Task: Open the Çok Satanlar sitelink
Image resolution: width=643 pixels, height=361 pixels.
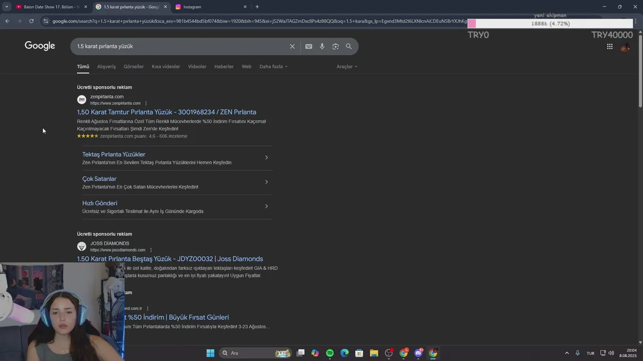Action: click(x=99, y=178)
